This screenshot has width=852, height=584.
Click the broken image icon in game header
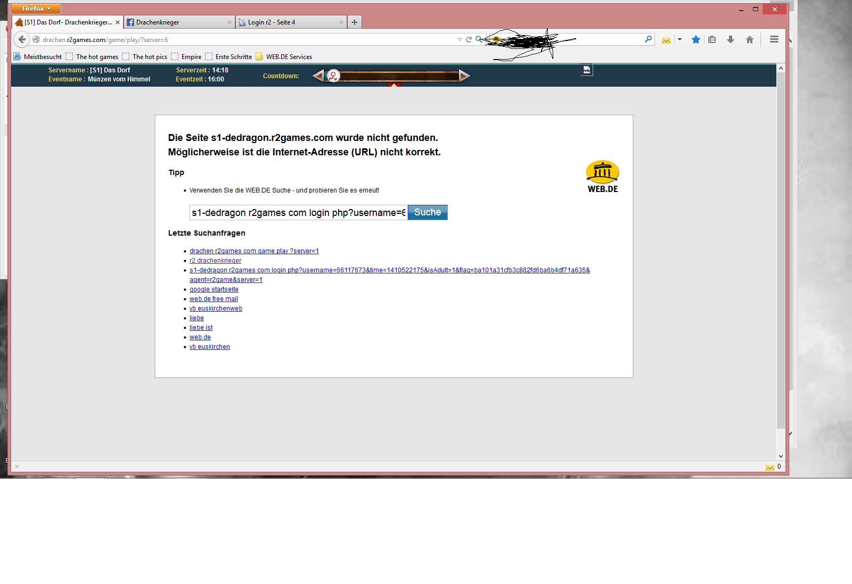pyautogui.click(x=586, y=70)
